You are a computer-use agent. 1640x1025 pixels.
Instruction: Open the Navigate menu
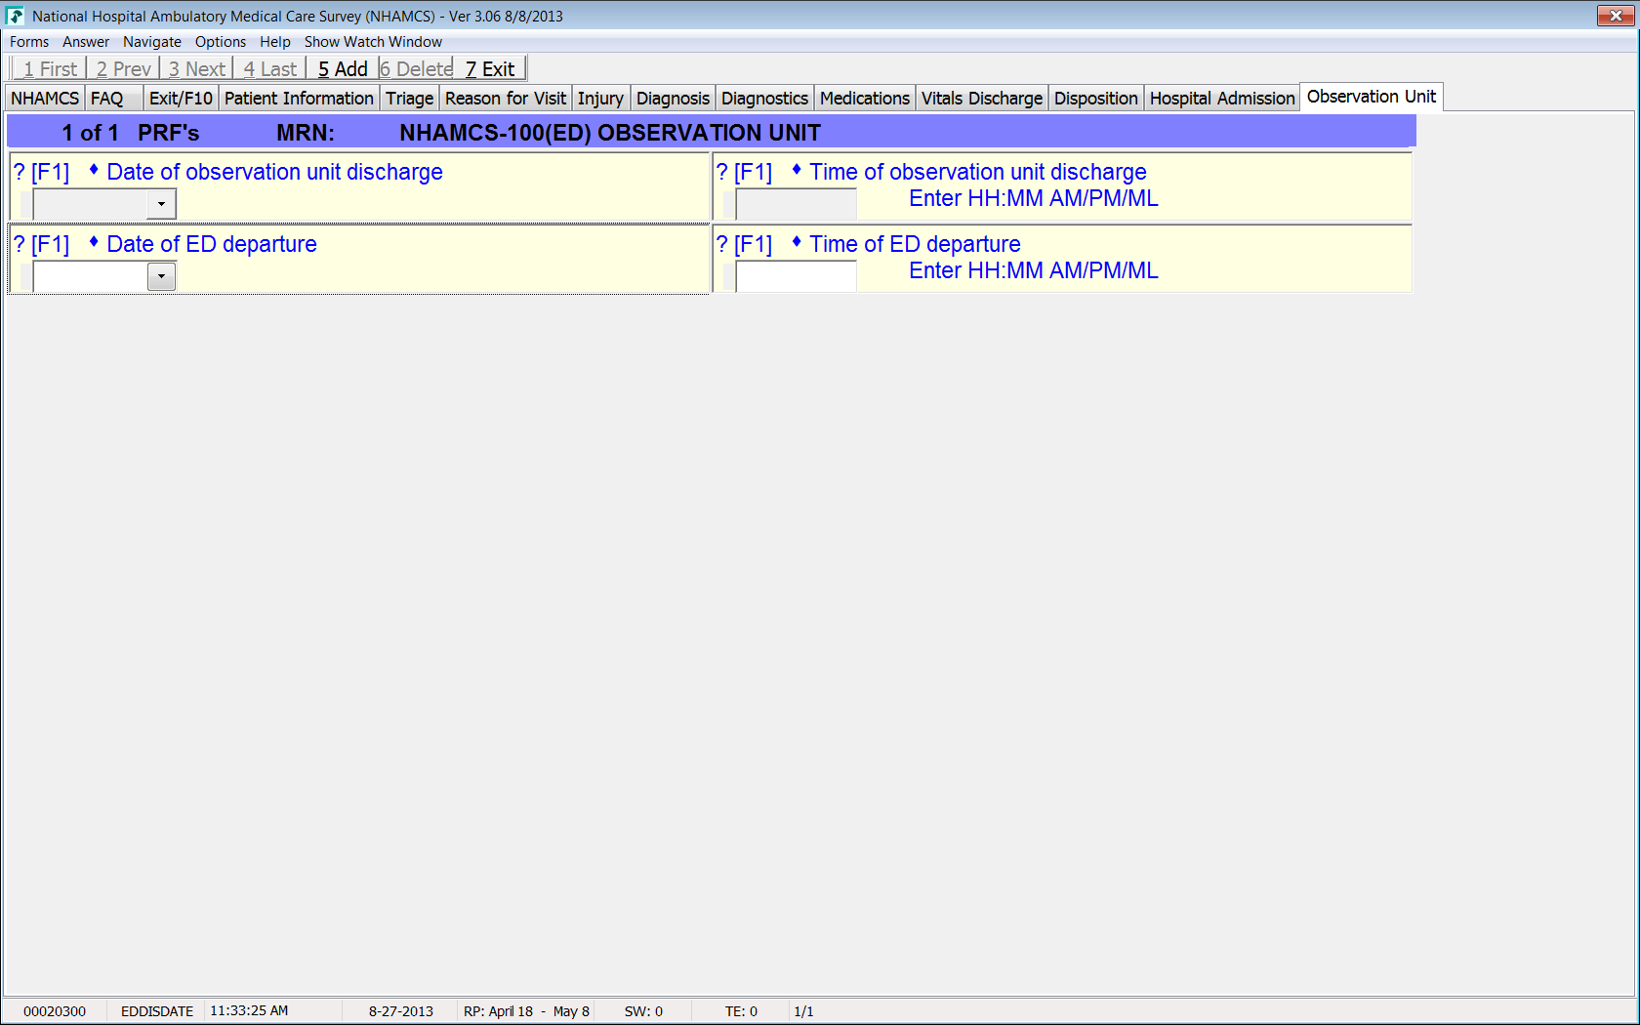tap(152, 42)
